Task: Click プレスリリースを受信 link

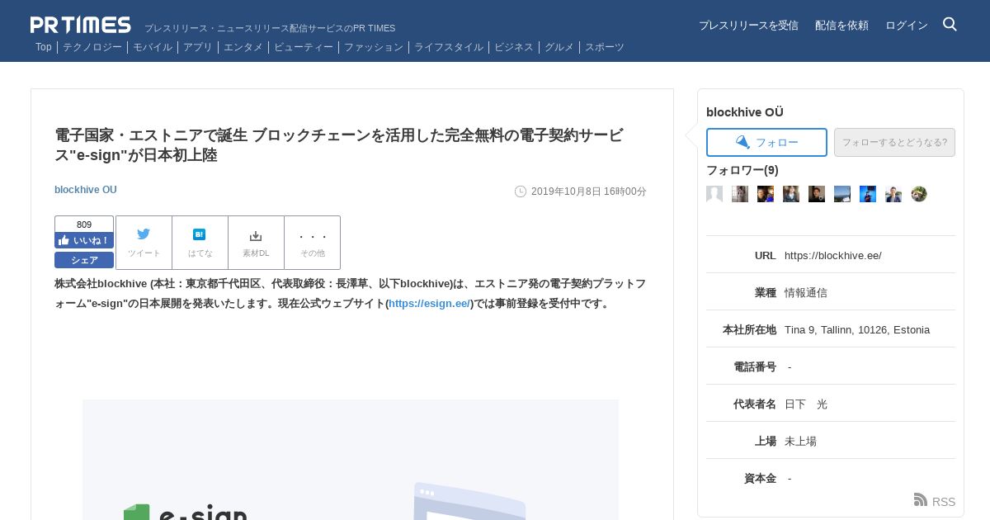Action: coord(748,26)
